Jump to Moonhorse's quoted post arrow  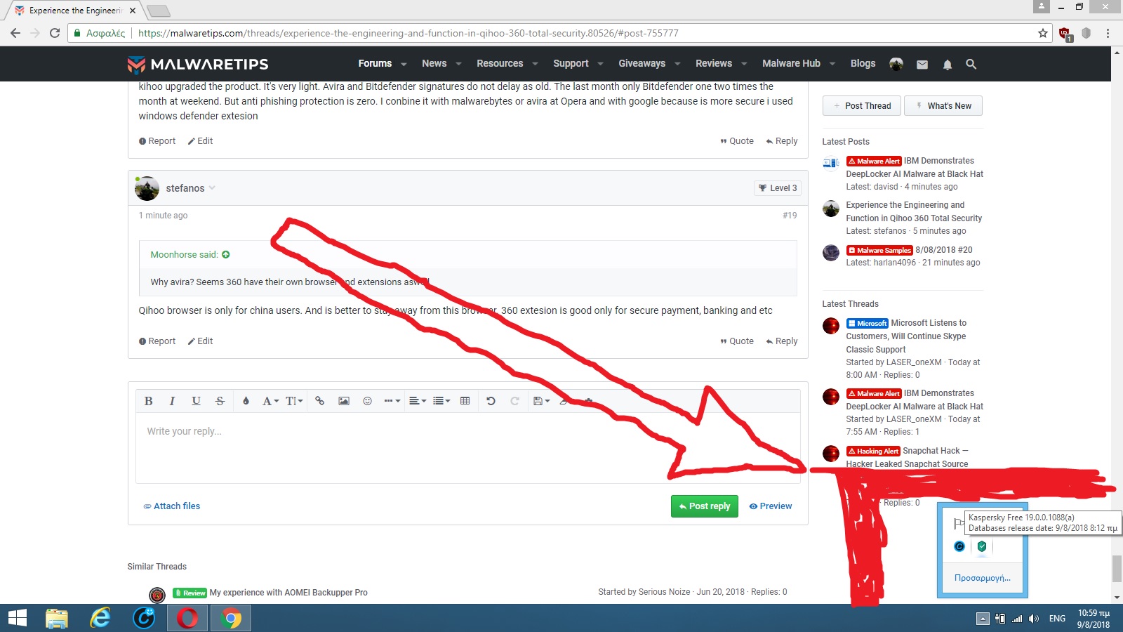tap(226, 255)
